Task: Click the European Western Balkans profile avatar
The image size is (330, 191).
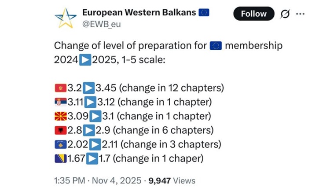Action: [66, 18]
